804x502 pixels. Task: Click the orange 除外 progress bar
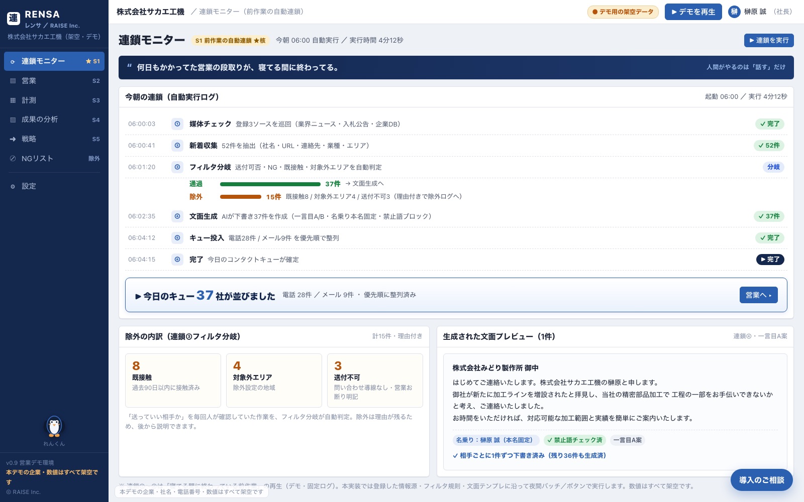tap(241, 197)
